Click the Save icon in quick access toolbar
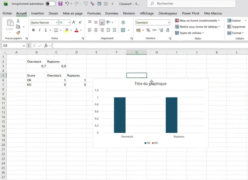The height and width of the screenshot is (180, 248). [x=60, y=4]
